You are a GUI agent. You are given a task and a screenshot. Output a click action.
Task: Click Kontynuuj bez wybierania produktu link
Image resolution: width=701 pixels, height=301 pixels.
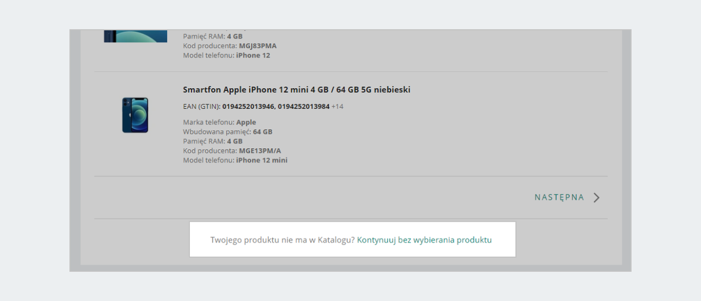click(425, 240)
